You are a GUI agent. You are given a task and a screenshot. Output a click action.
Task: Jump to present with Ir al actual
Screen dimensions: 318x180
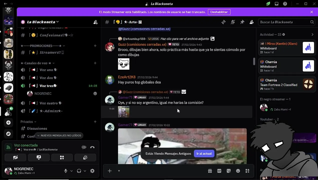(x=204, y=153)
